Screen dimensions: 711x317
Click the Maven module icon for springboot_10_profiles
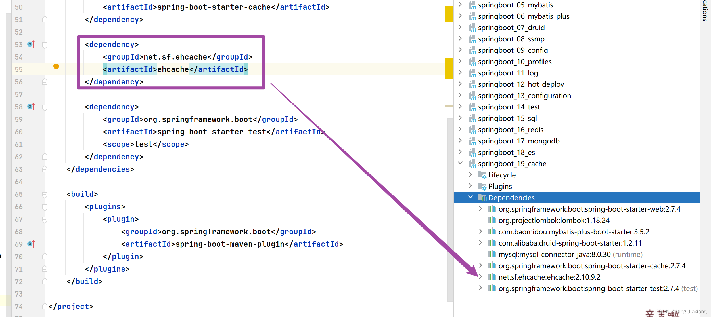pos(472,62)
